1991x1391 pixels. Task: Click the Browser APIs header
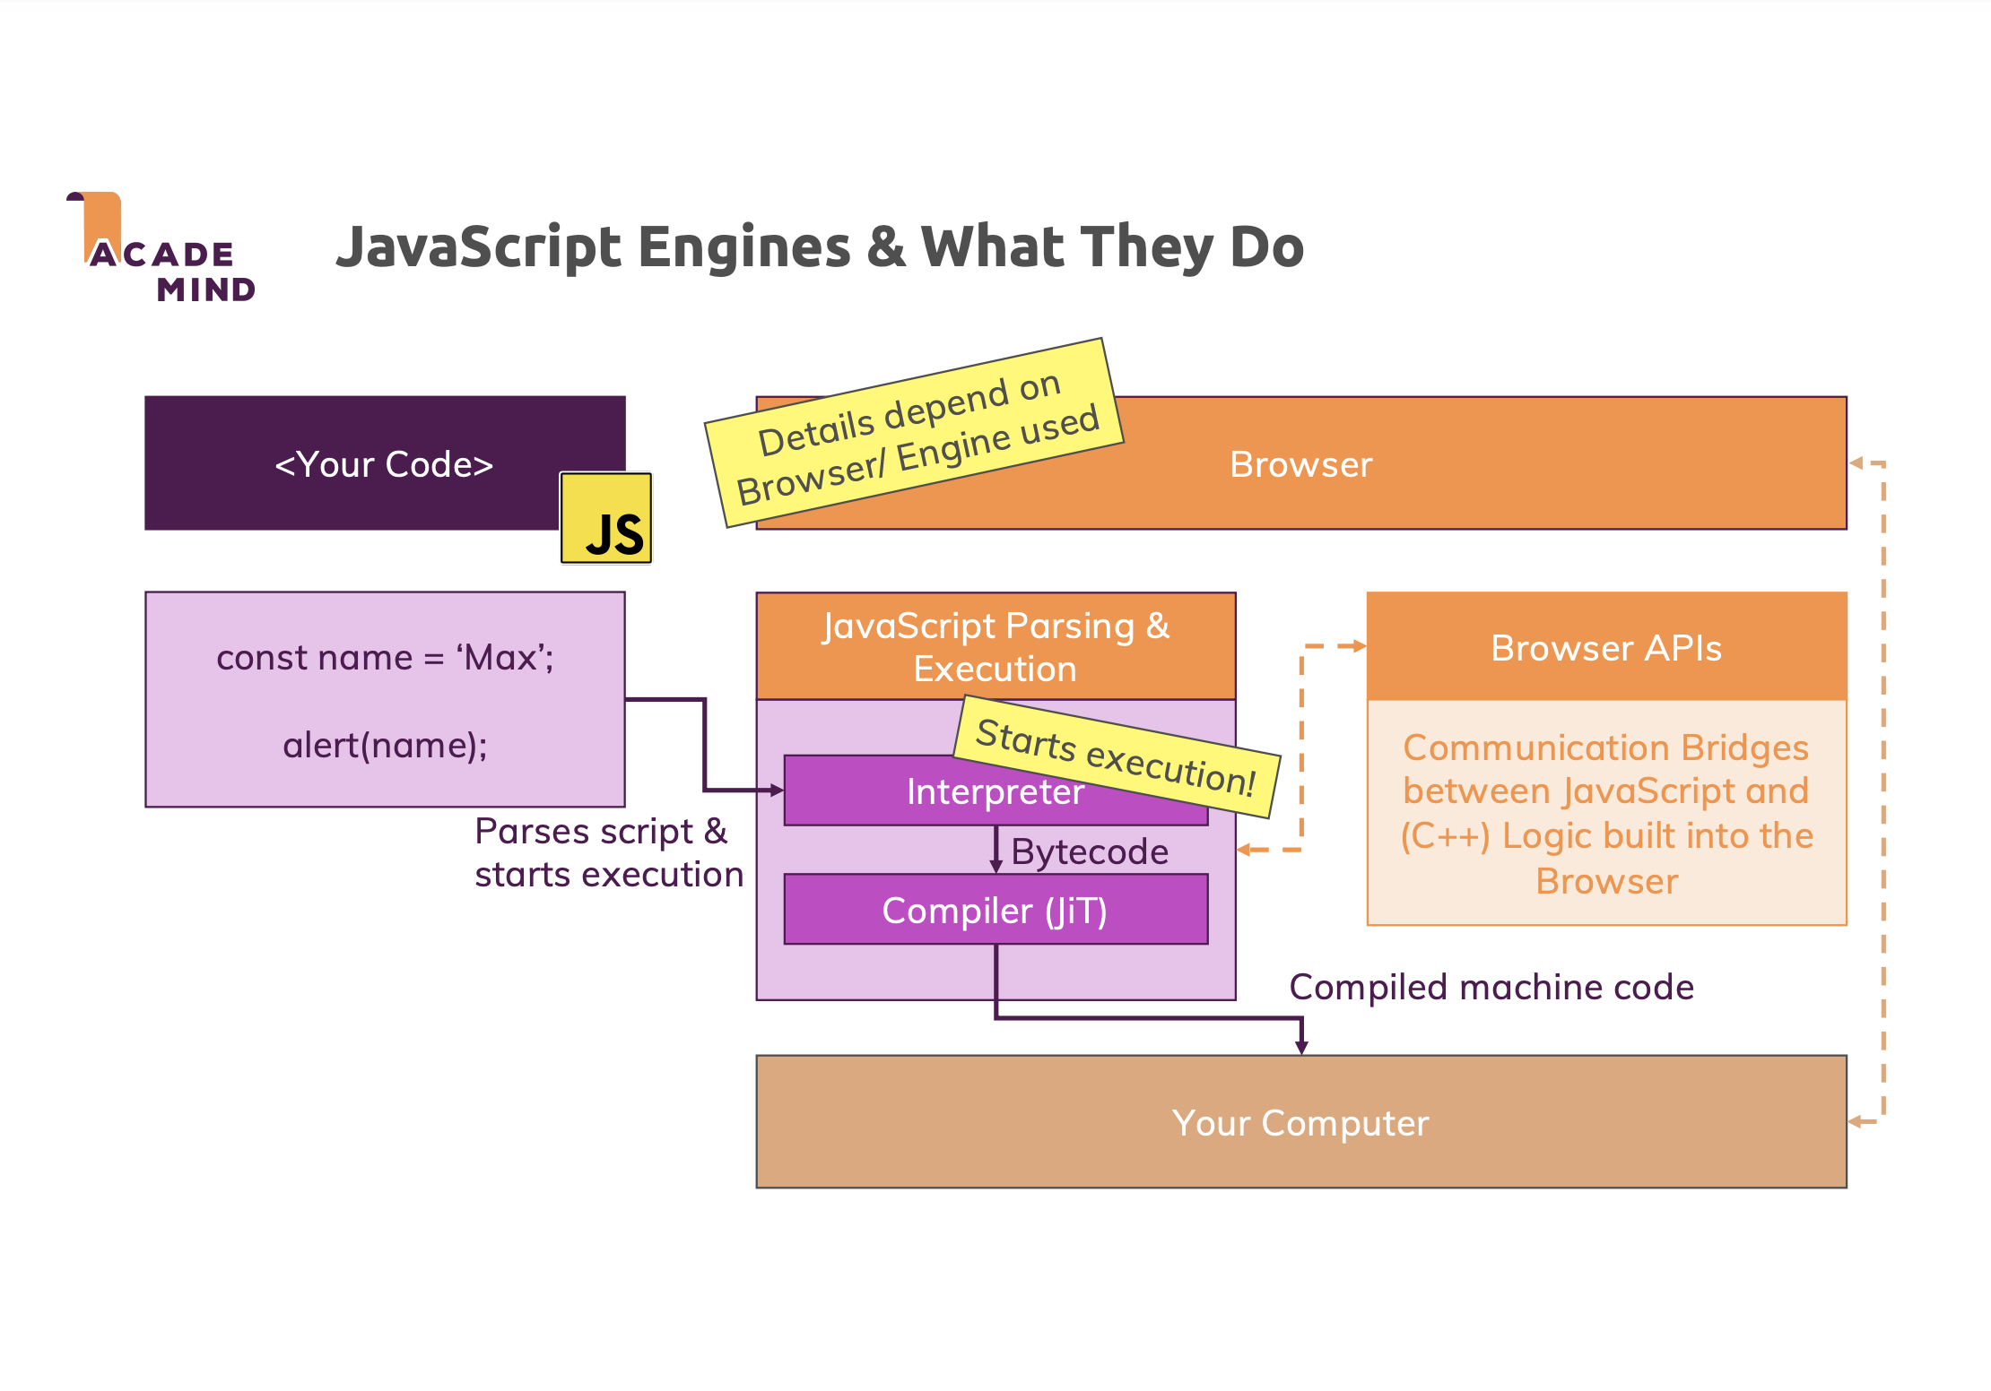[x=1606, y=647]
